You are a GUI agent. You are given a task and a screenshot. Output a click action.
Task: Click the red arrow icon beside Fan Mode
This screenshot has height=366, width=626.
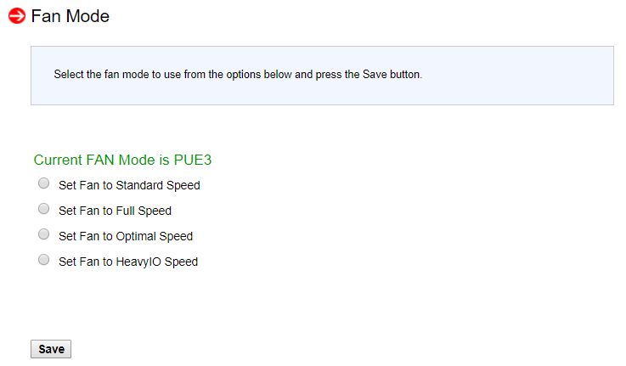tap(17, 16)
